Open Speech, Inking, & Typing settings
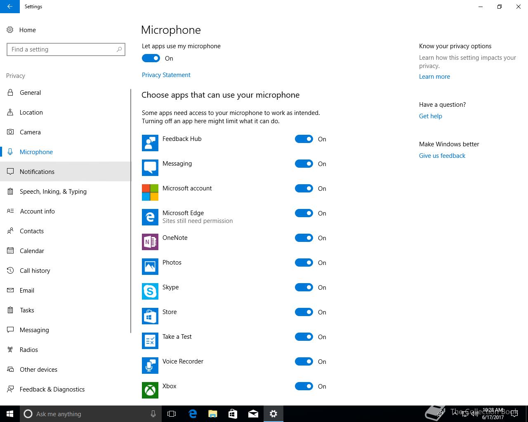 65,191
